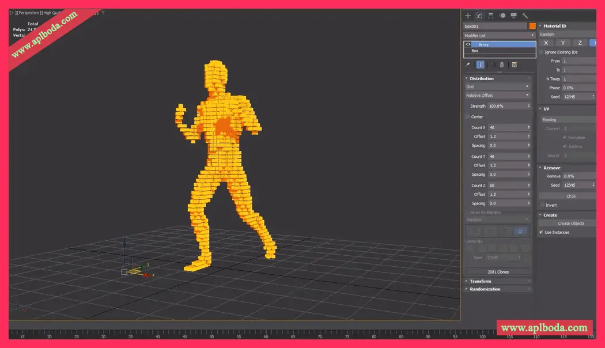Open the Utilities panel wrench icon
Screen dimensions: 605x348
click(x=525, y=16)
